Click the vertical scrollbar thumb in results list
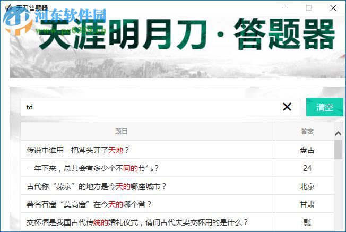 pyautogui.click(x=338, y=150)
